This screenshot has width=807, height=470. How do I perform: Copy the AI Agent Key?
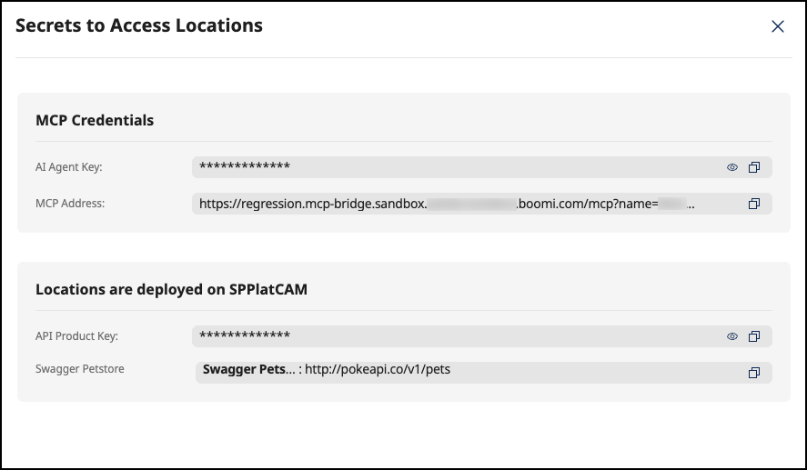point(753,167)
